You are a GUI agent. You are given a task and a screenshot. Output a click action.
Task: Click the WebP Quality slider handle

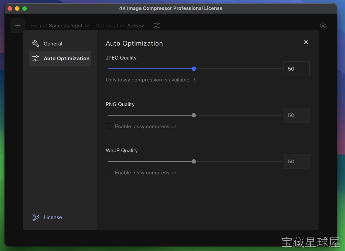pos(194,161)
